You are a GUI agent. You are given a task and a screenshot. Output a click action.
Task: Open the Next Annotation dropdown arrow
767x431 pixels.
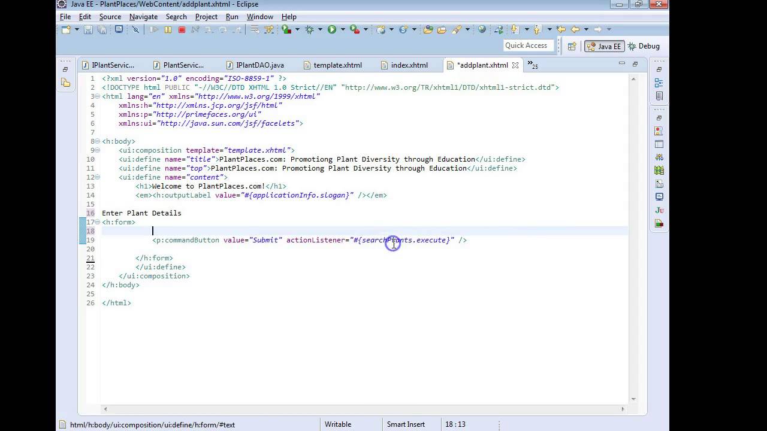(x=527, y=29)
